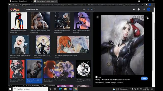The height and width of the screenshot is (91, 163).
Task: Click the browser forward arrow
Action: click(x=13, y=5)
